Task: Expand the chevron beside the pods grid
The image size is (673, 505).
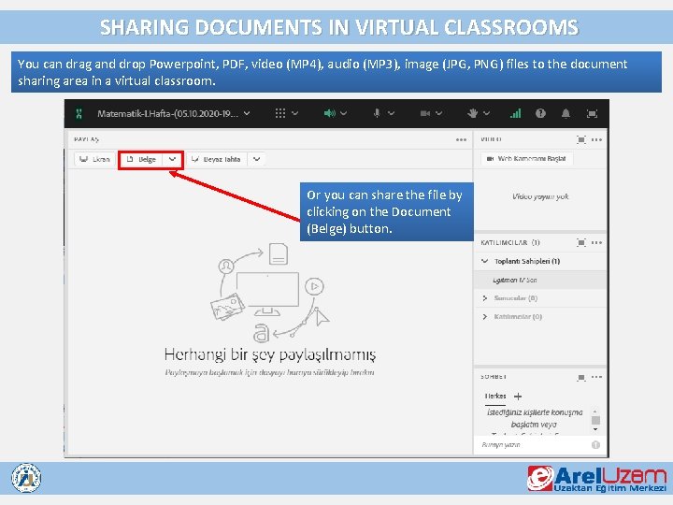Action: [295, 113]
